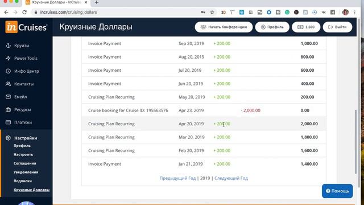The image size is (364, 205).
Task: Click Invoice Payment dated Jan 21, 2019
Action: pos(105,164)
